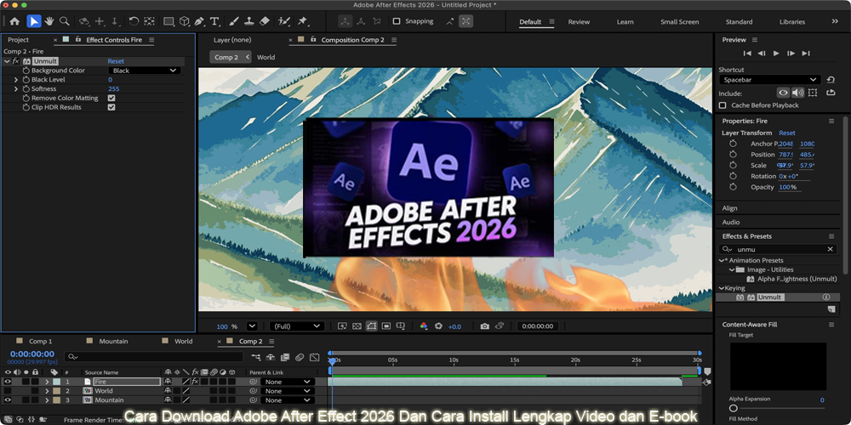Hide the Fire layer with its eye
The width and height of the screenshot is (851, 425).
pos(8,382)
